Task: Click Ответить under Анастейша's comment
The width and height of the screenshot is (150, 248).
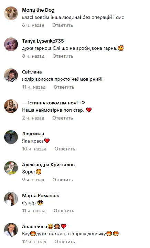Action: coord(65,242)
